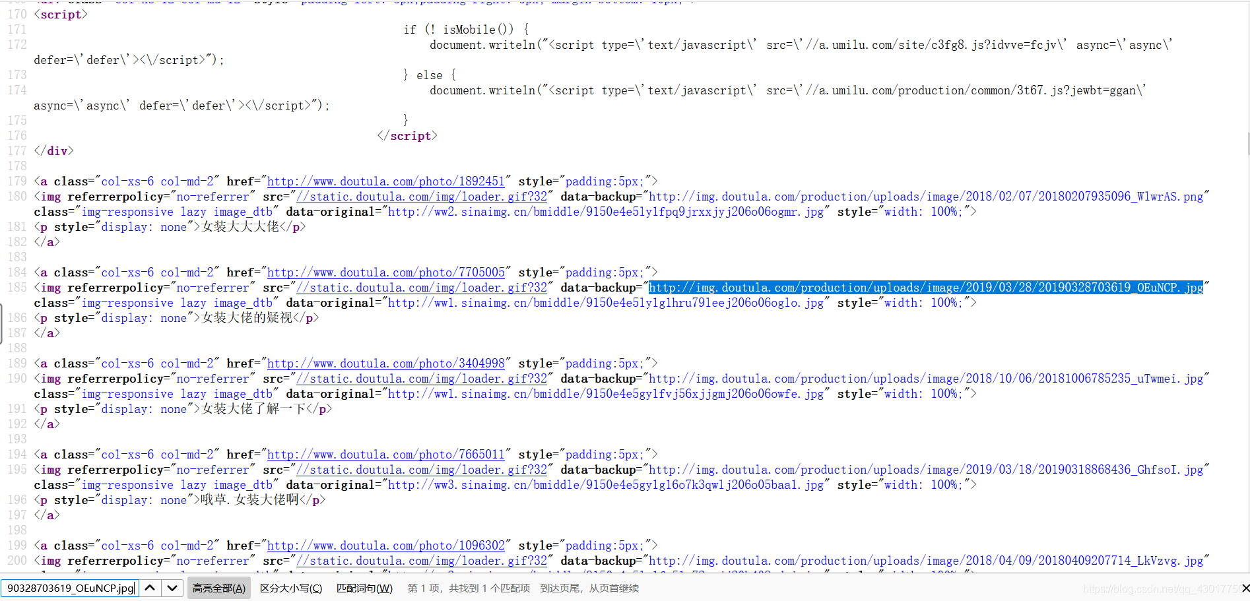Open the doutula photo/3404998 link
Screen dimensions: 1250x601
tap(386, 364)
